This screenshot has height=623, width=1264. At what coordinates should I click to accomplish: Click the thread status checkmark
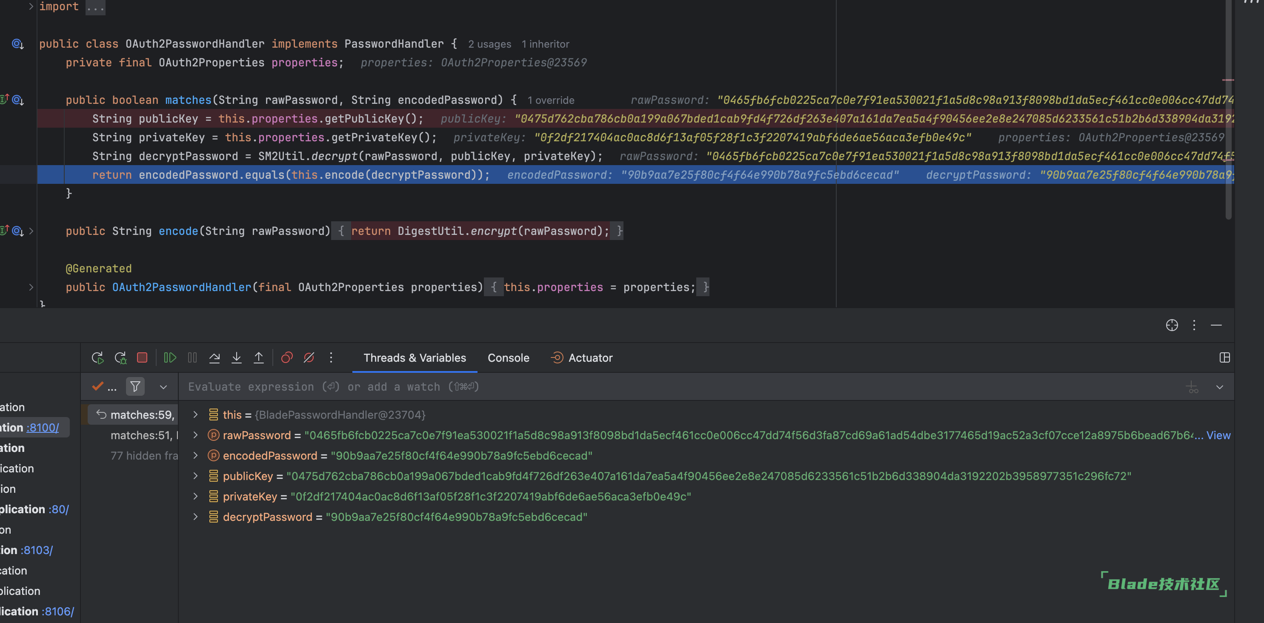point(97,386)
